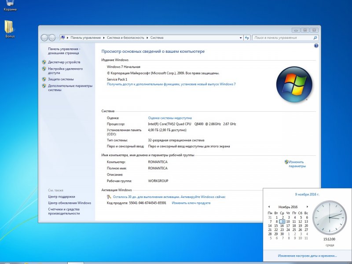
Task: Click the 9 ноября 2016 г. date heading
Action: 307,194
